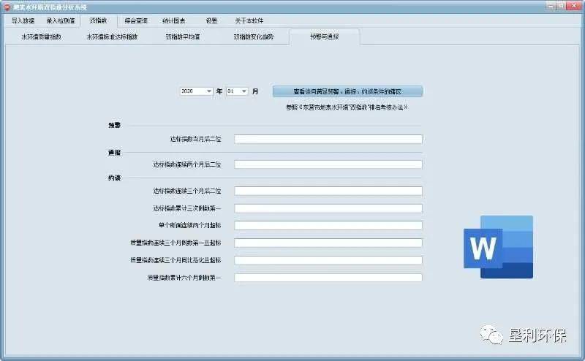This screenshot has height=361, width=585.
Task: Minimize the application window
Action: point(551,6)
